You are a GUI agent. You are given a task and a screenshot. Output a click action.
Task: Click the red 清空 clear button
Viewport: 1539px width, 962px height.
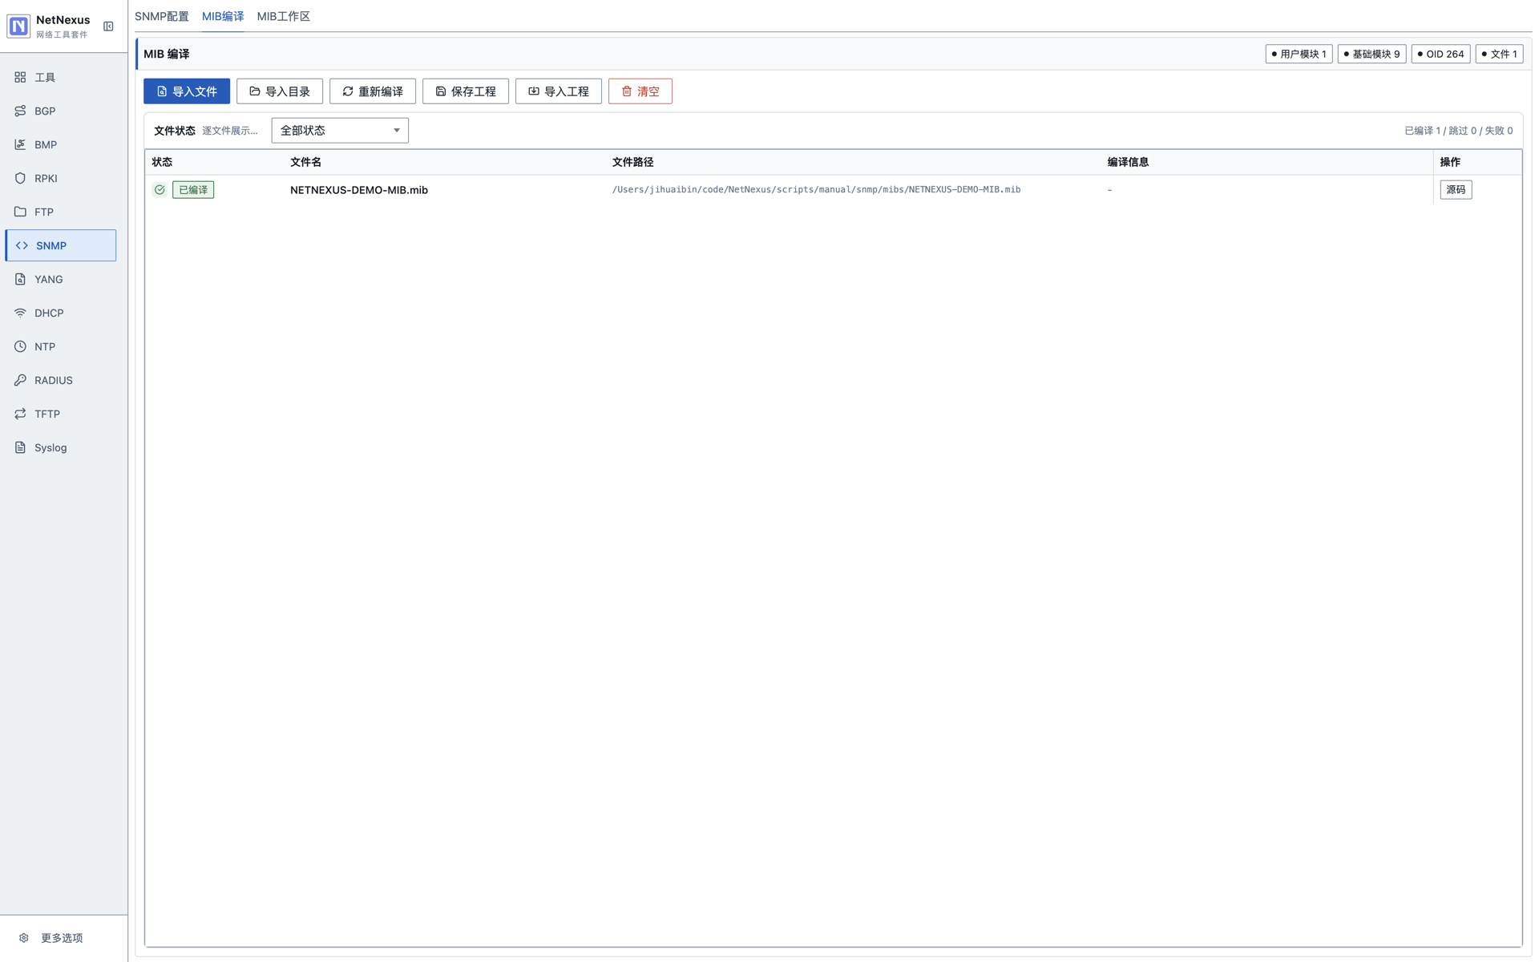(x=640, y=91)
